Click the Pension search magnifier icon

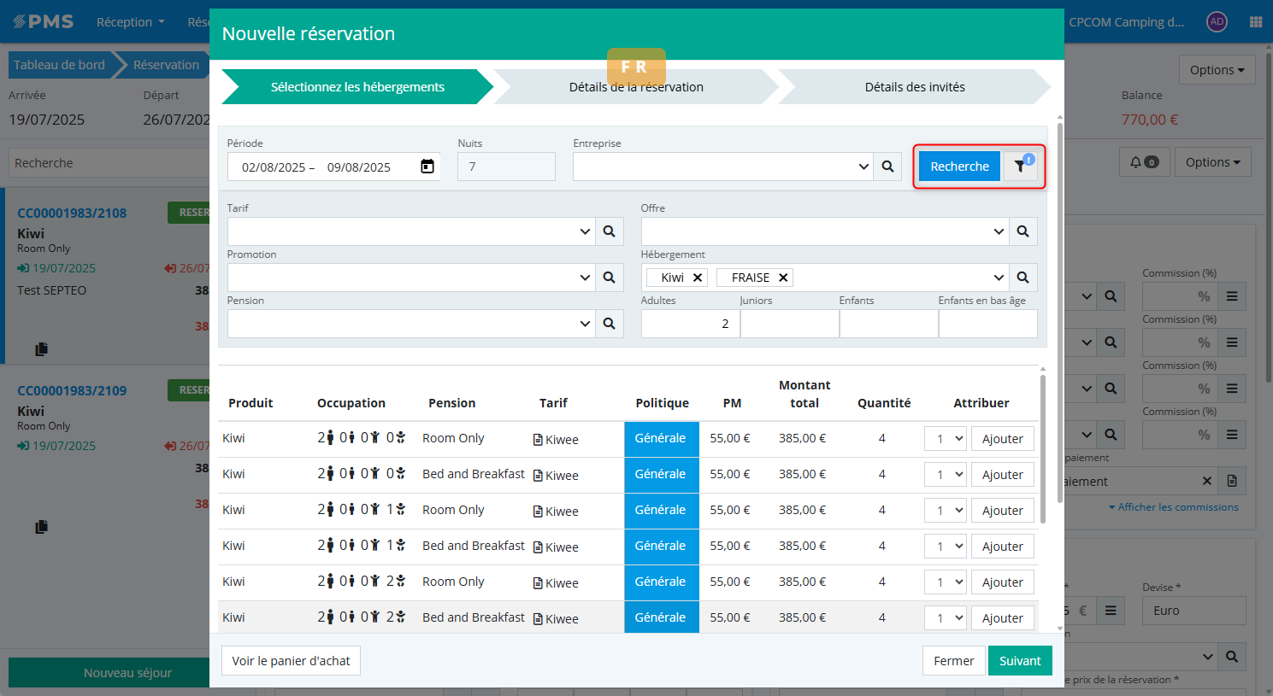coord(609,324)
